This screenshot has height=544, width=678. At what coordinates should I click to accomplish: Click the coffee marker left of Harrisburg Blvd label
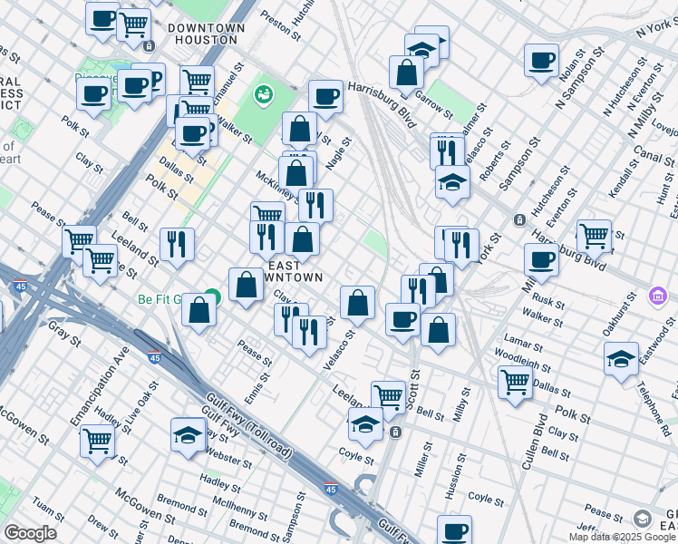325,98
